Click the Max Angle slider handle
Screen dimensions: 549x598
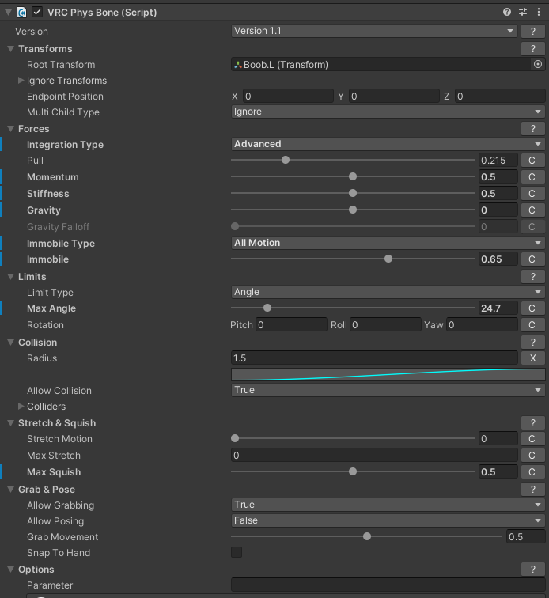267,308
